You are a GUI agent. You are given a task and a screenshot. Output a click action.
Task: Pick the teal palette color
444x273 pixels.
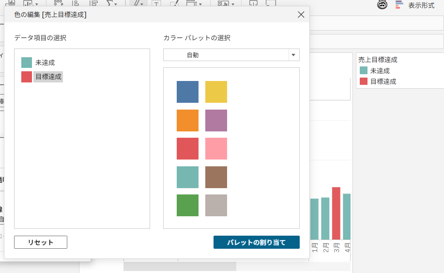click(x=187, y=177)
